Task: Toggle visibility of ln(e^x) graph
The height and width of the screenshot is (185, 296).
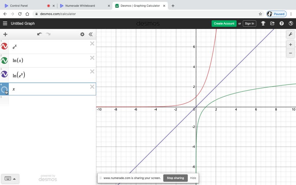Action: (x=4, y=74)
